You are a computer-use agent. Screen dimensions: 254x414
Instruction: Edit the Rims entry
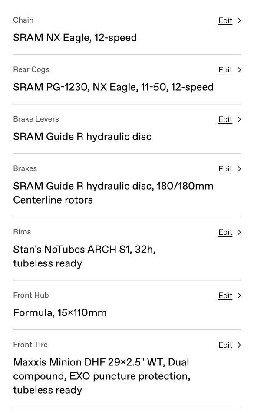[225, 232]
